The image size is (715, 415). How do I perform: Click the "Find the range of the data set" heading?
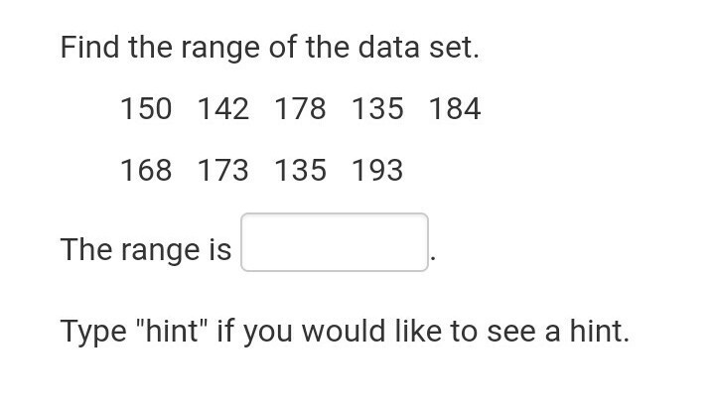point(269,48)
